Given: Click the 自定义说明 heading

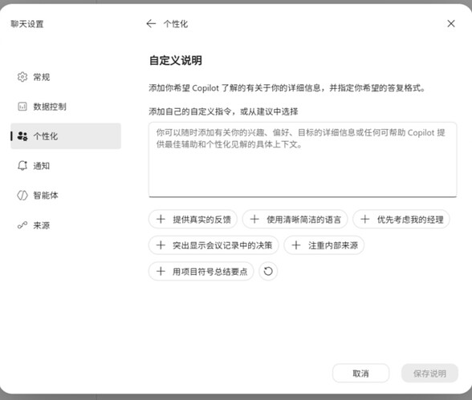Looking at the screenshot, I should click(176, 60).
